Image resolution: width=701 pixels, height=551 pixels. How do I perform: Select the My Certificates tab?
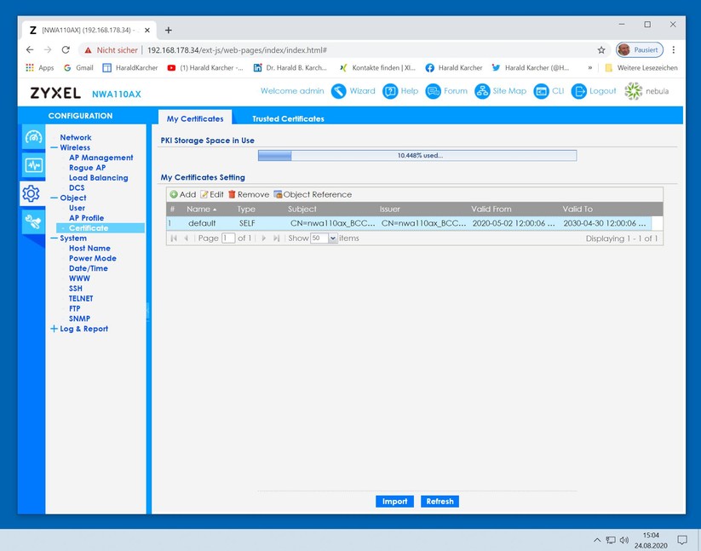pyautogui.click(x=195, y=118)
